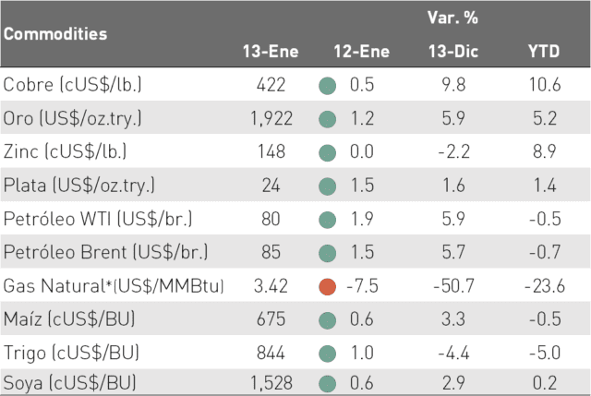The width and height of the screenshot is (591, 396).
Task: Click the Soya (cUS$/BU) row label
Action: pyautogui.click(x=70, y=383)
